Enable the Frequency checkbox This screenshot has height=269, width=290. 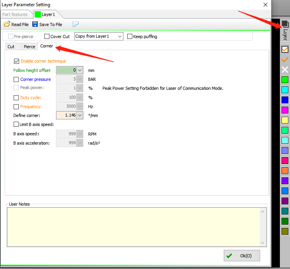click(x=16, y=107)
